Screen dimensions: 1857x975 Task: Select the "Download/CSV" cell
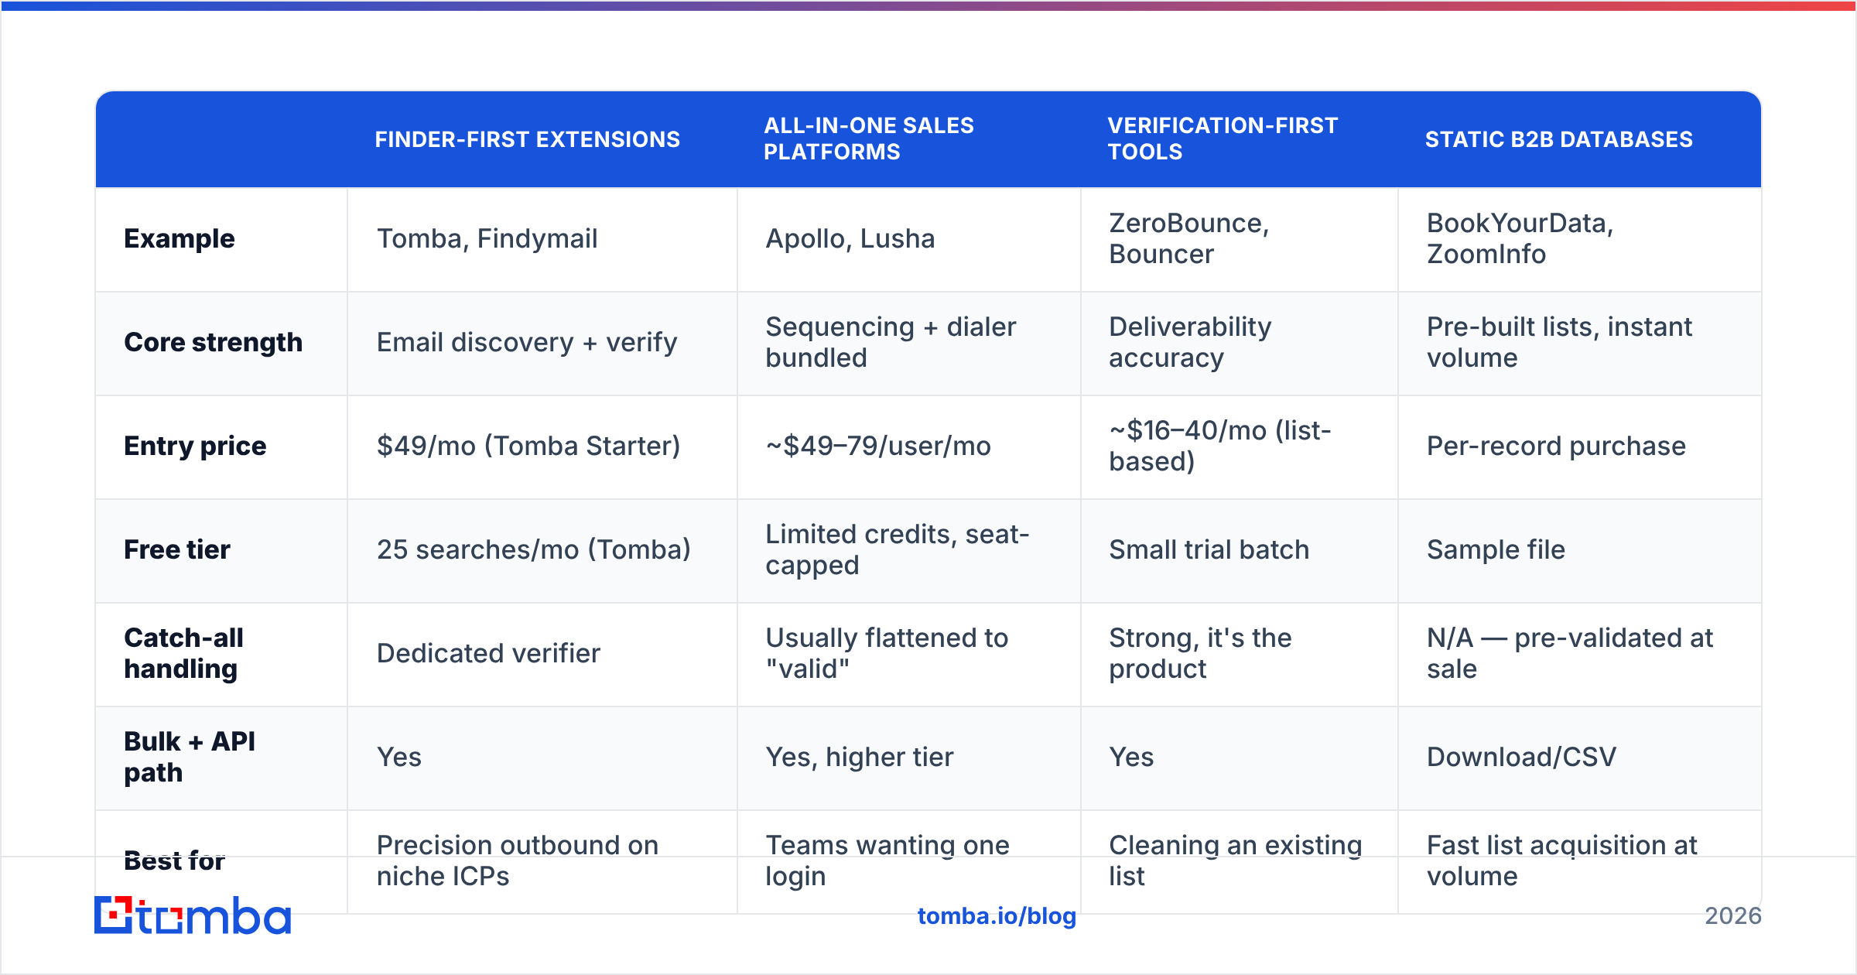pyautogui.click(x=1580, y=758)
